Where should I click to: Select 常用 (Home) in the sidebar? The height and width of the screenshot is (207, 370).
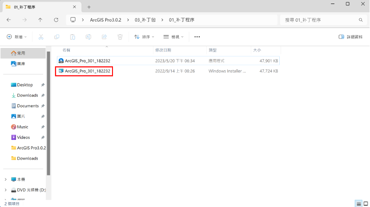pos(23,53)
